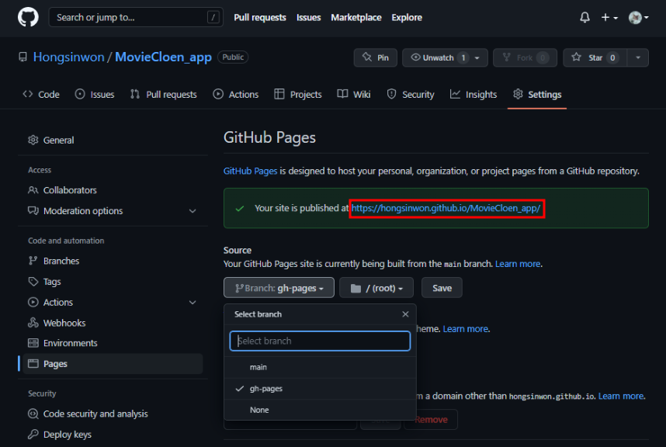This screenshot has height=447, width=666.
Task: Open Marketplace in top navigation
Action: (356, 17)
